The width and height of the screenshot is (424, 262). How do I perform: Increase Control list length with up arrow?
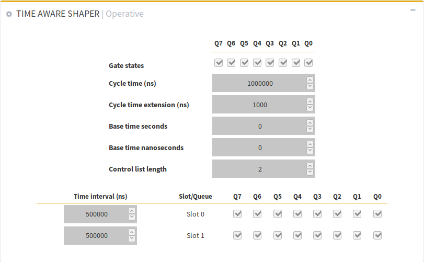(x=310, y=166)
